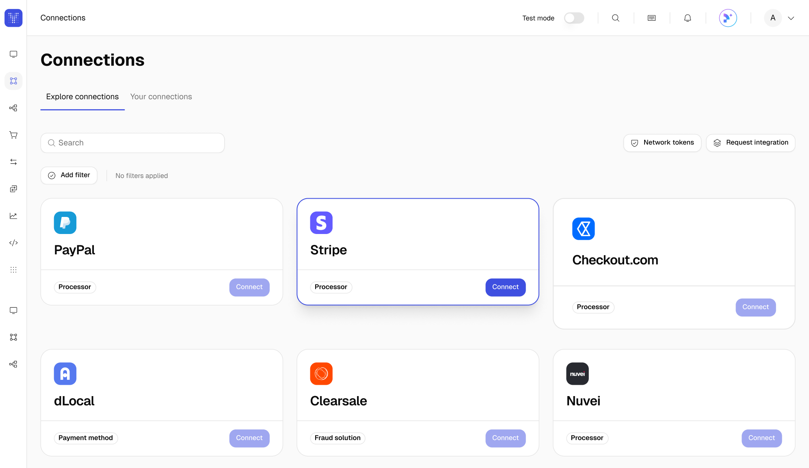This screenshot has width=809, height=468.
Task: Open the AI assistant sparkle icon
Action: tap(728, 18)
